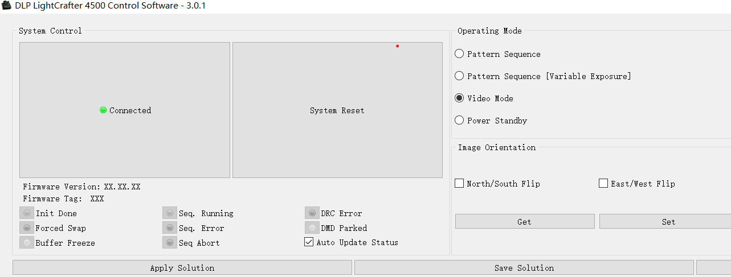Click the Init Done status indicator
The height and width of the screenshot is (277, 731).
pyautogui.click(x=27, y=213)
